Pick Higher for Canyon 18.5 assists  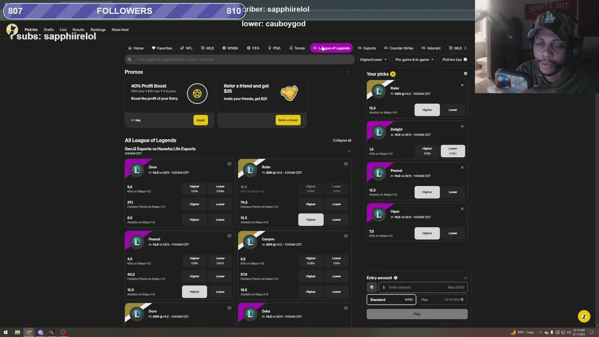[x=311, y=292]
